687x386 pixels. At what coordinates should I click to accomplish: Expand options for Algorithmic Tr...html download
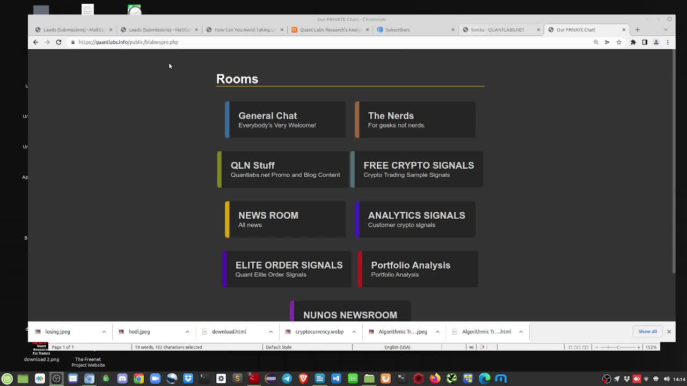click(x=521, y=331)
